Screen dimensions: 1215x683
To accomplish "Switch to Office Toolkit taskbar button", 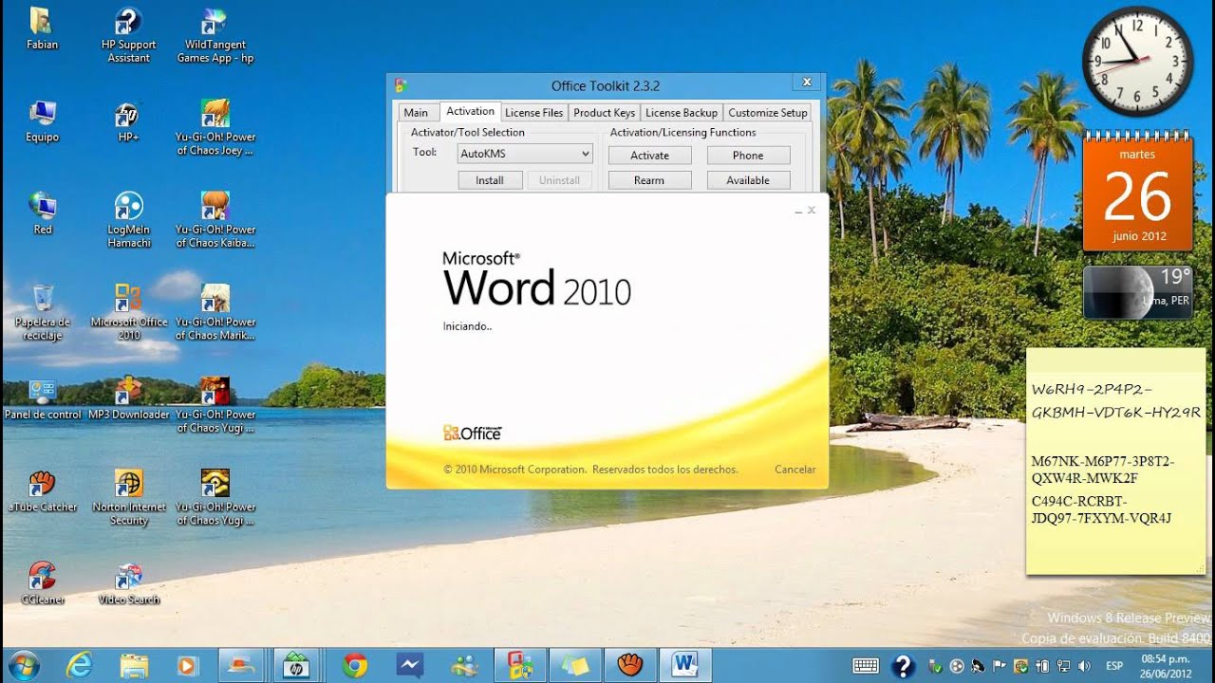I will 519,665.
